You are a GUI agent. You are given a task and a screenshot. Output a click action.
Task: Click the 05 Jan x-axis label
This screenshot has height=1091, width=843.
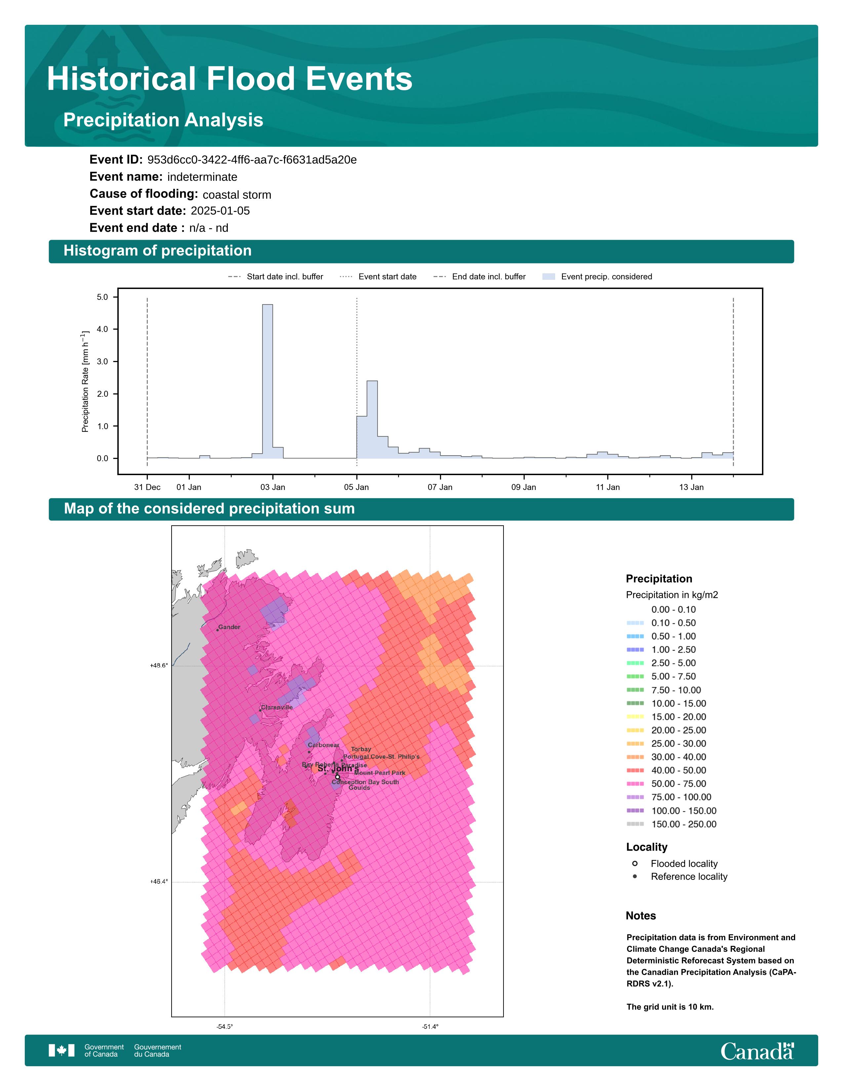click(356, 487)
